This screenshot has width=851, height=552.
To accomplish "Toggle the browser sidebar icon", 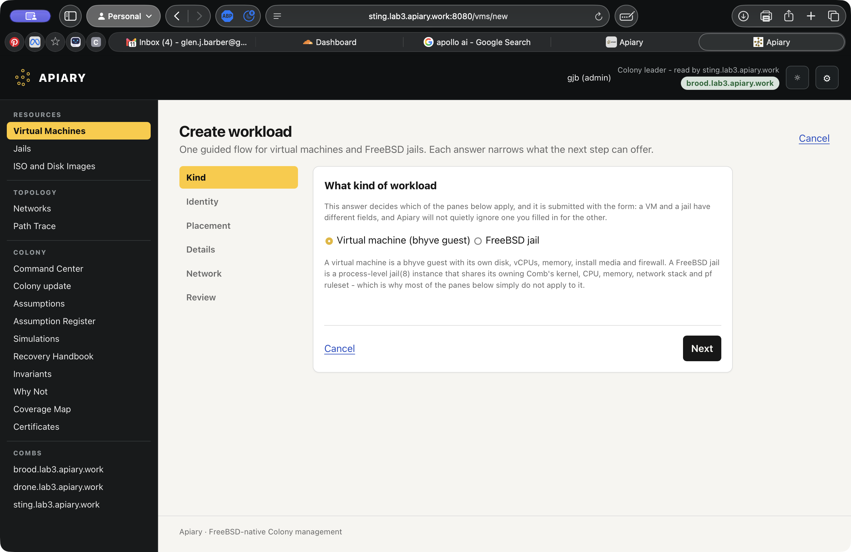I will click(x=70, y=16).
